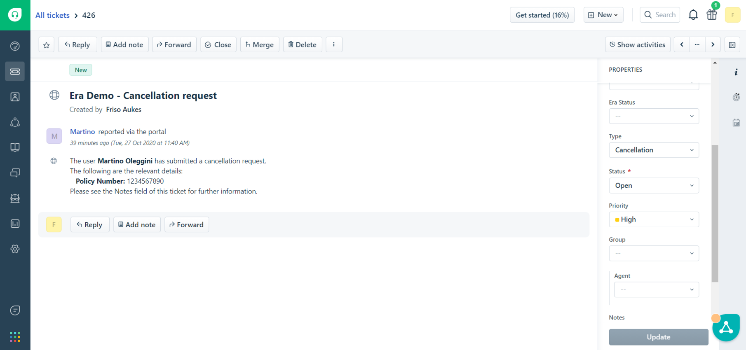Image resolution: width=746 pixels, height=350 pixels.
Task: Open the Forums chat icon in sidebar
Action: point(15,173)
